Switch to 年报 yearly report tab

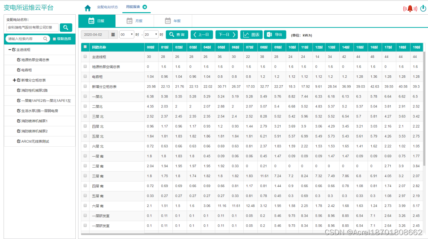(x=173, y=21)
